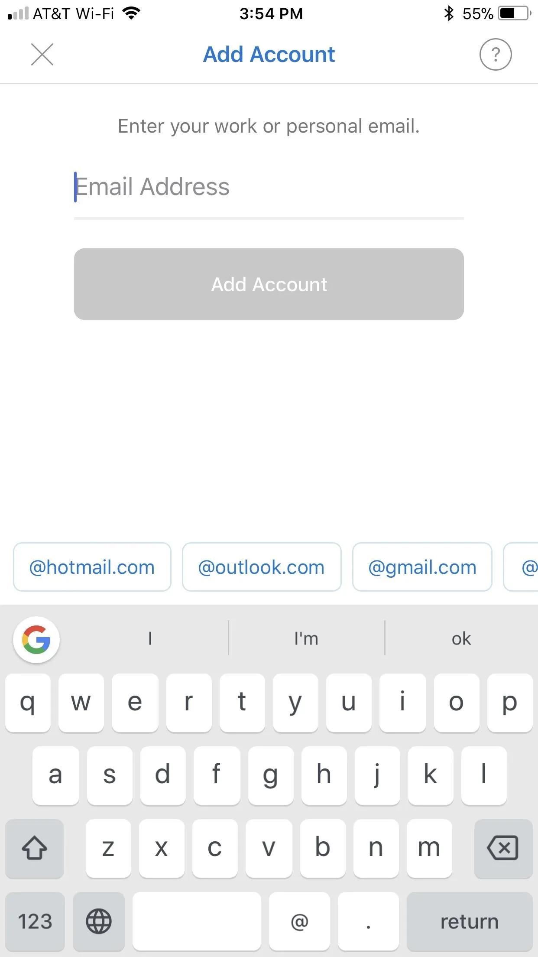Tap the letter q key
This screenshot has height=957, width=538.
coord(28,703)
